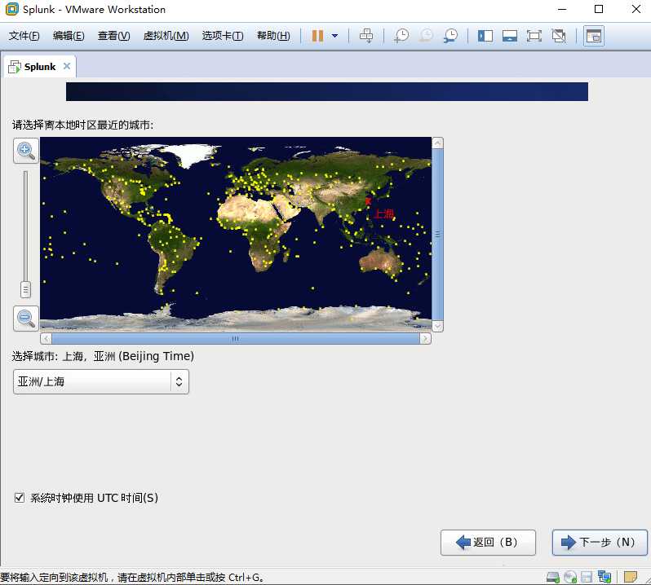The height and width of the screenshot is (585, 651).
Task: Toggle the thumbnail bar via the toolbar icon
Action: [509, 36]
